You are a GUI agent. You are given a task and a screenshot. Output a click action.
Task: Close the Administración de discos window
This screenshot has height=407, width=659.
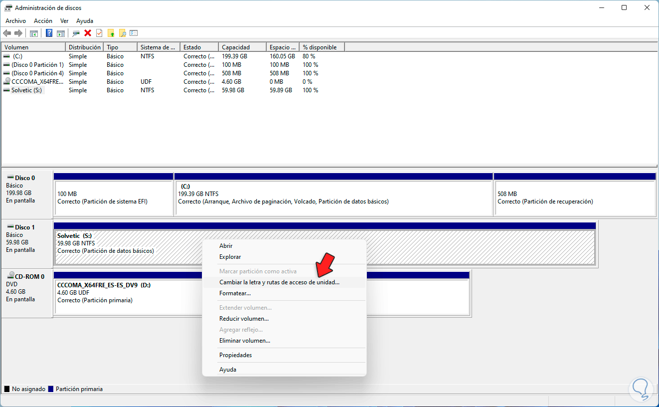(x=647, y=8)
